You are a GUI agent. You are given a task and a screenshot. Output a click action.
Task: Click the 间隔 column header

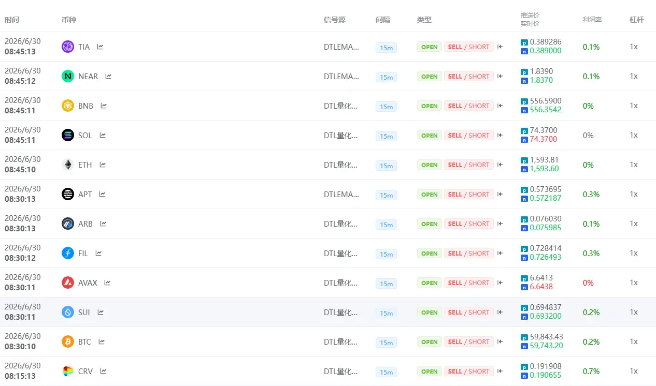pos(383,20)
